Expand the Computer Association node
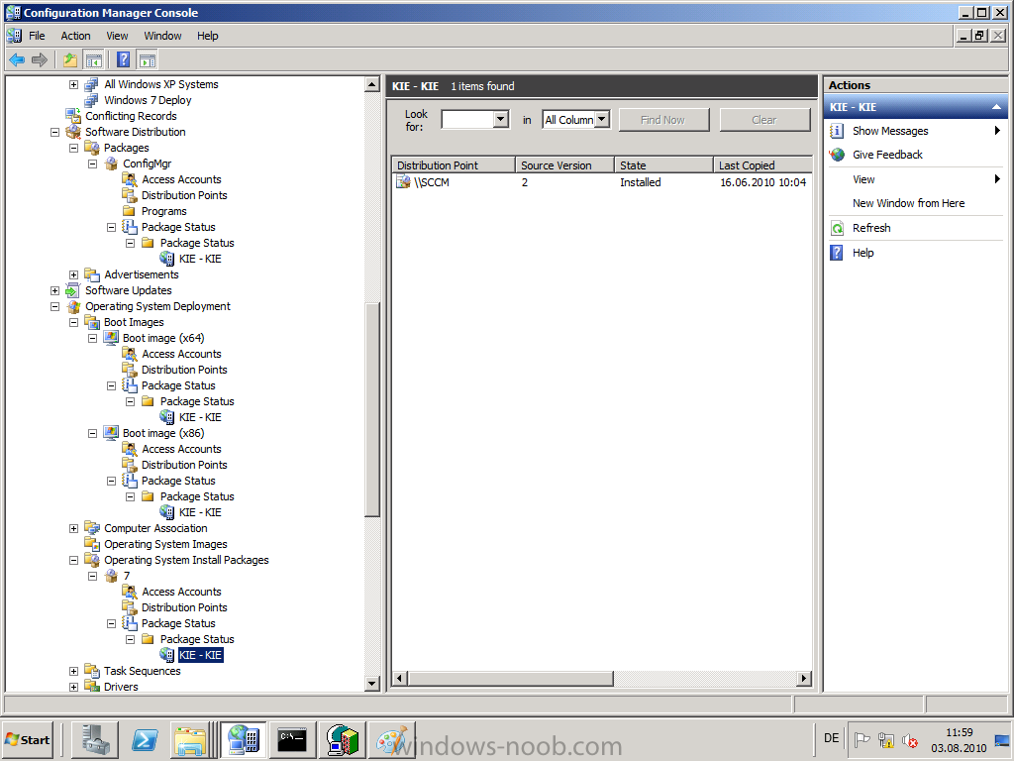This screenshot has width=1014, height=761. [x=73, y=529]
